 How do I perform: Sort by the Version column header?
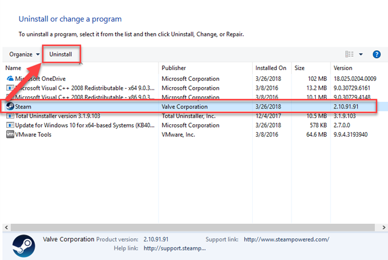pyautogui.click(x=343, y=68)
